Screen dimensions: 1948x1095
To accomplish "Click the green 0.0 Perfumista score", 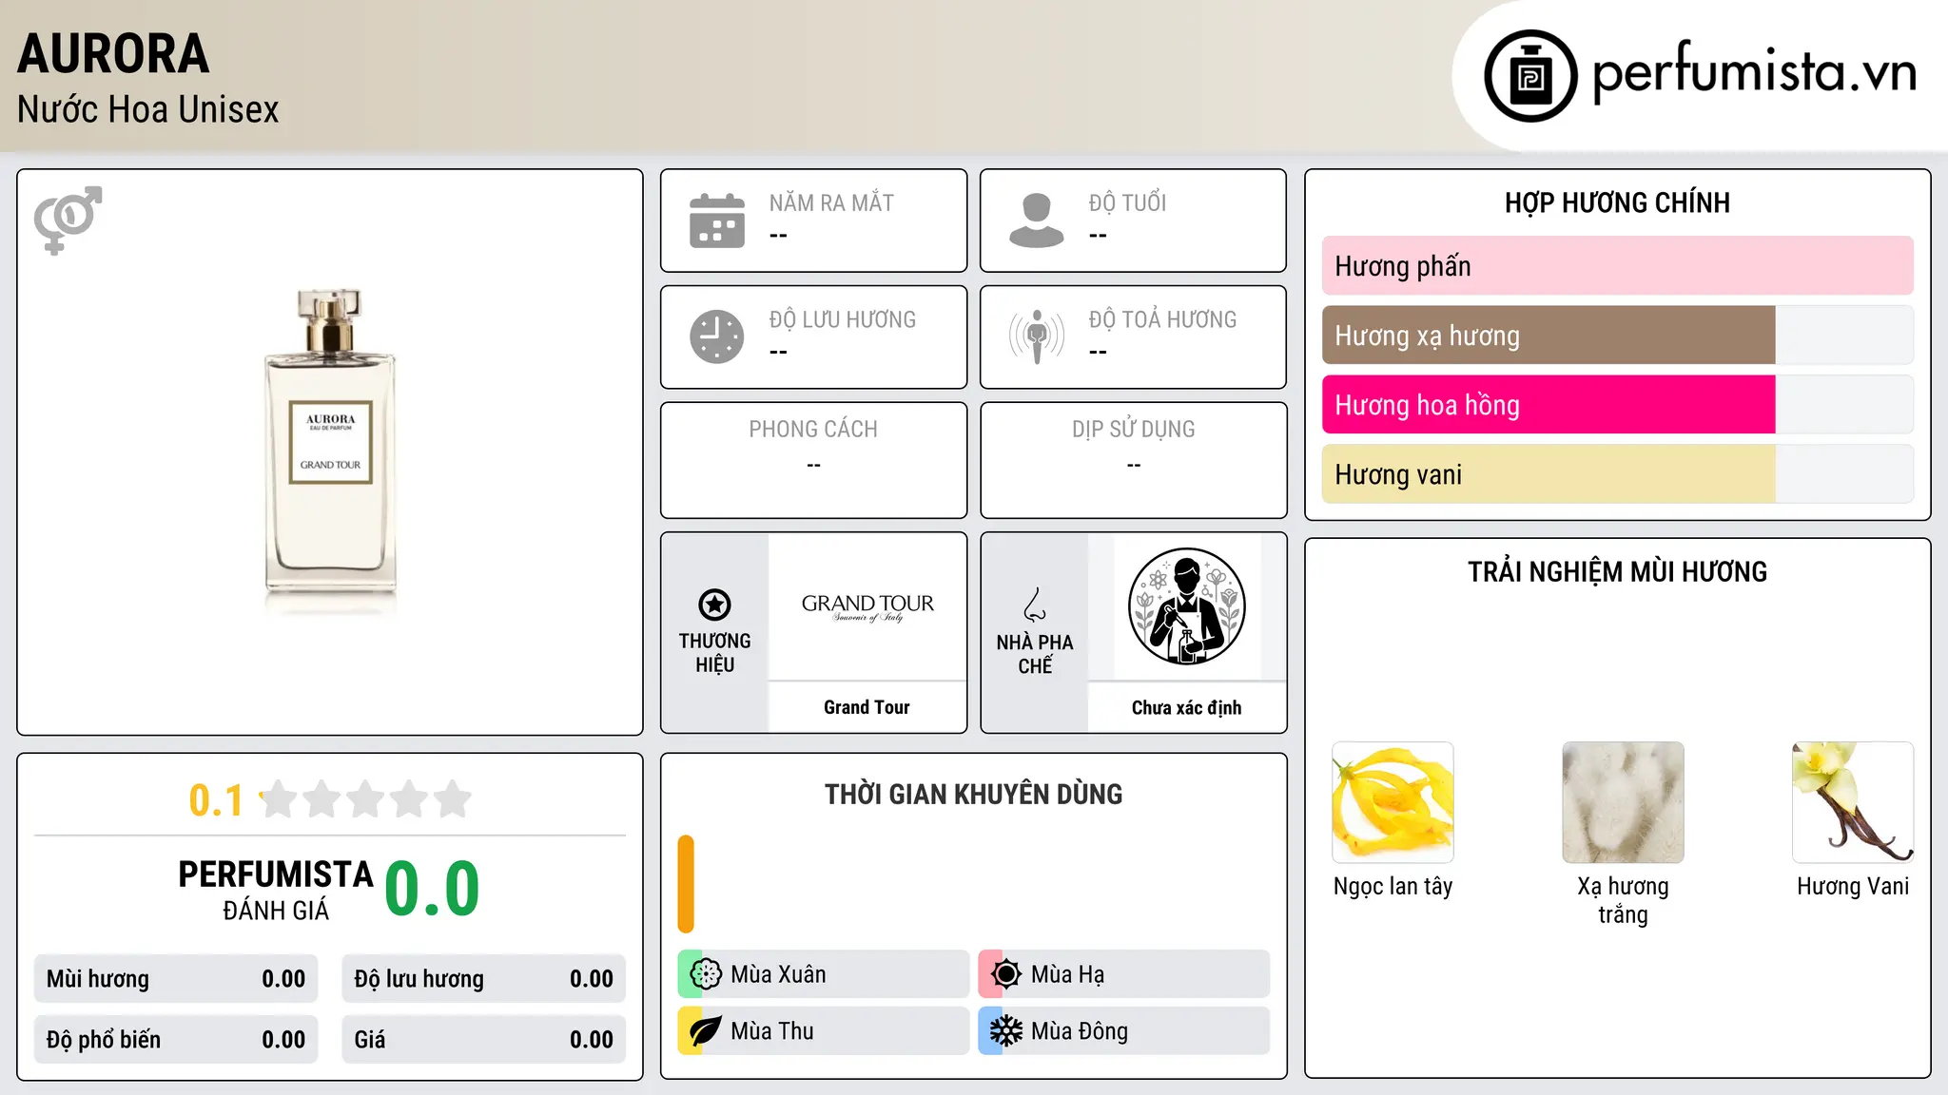I will 432,889.
